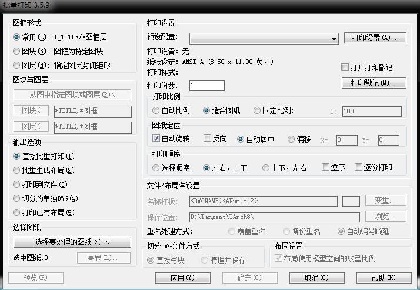The width and height of the screenshot is (420, 290).
Task: Click 选择要处理的图纸(S)< button
Action: pyautogui.click(x=72, y=242)
